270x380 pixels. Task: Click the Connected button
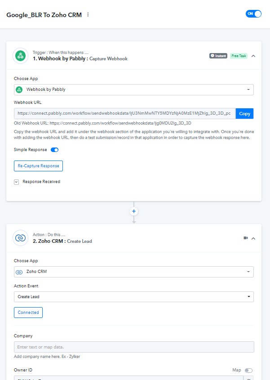point(28,313)
